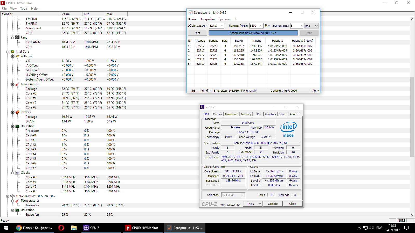Switch to the Bench tab in CPU-Z
The height and width of the screenshot is (233, 415).
[x=283, y=114]
